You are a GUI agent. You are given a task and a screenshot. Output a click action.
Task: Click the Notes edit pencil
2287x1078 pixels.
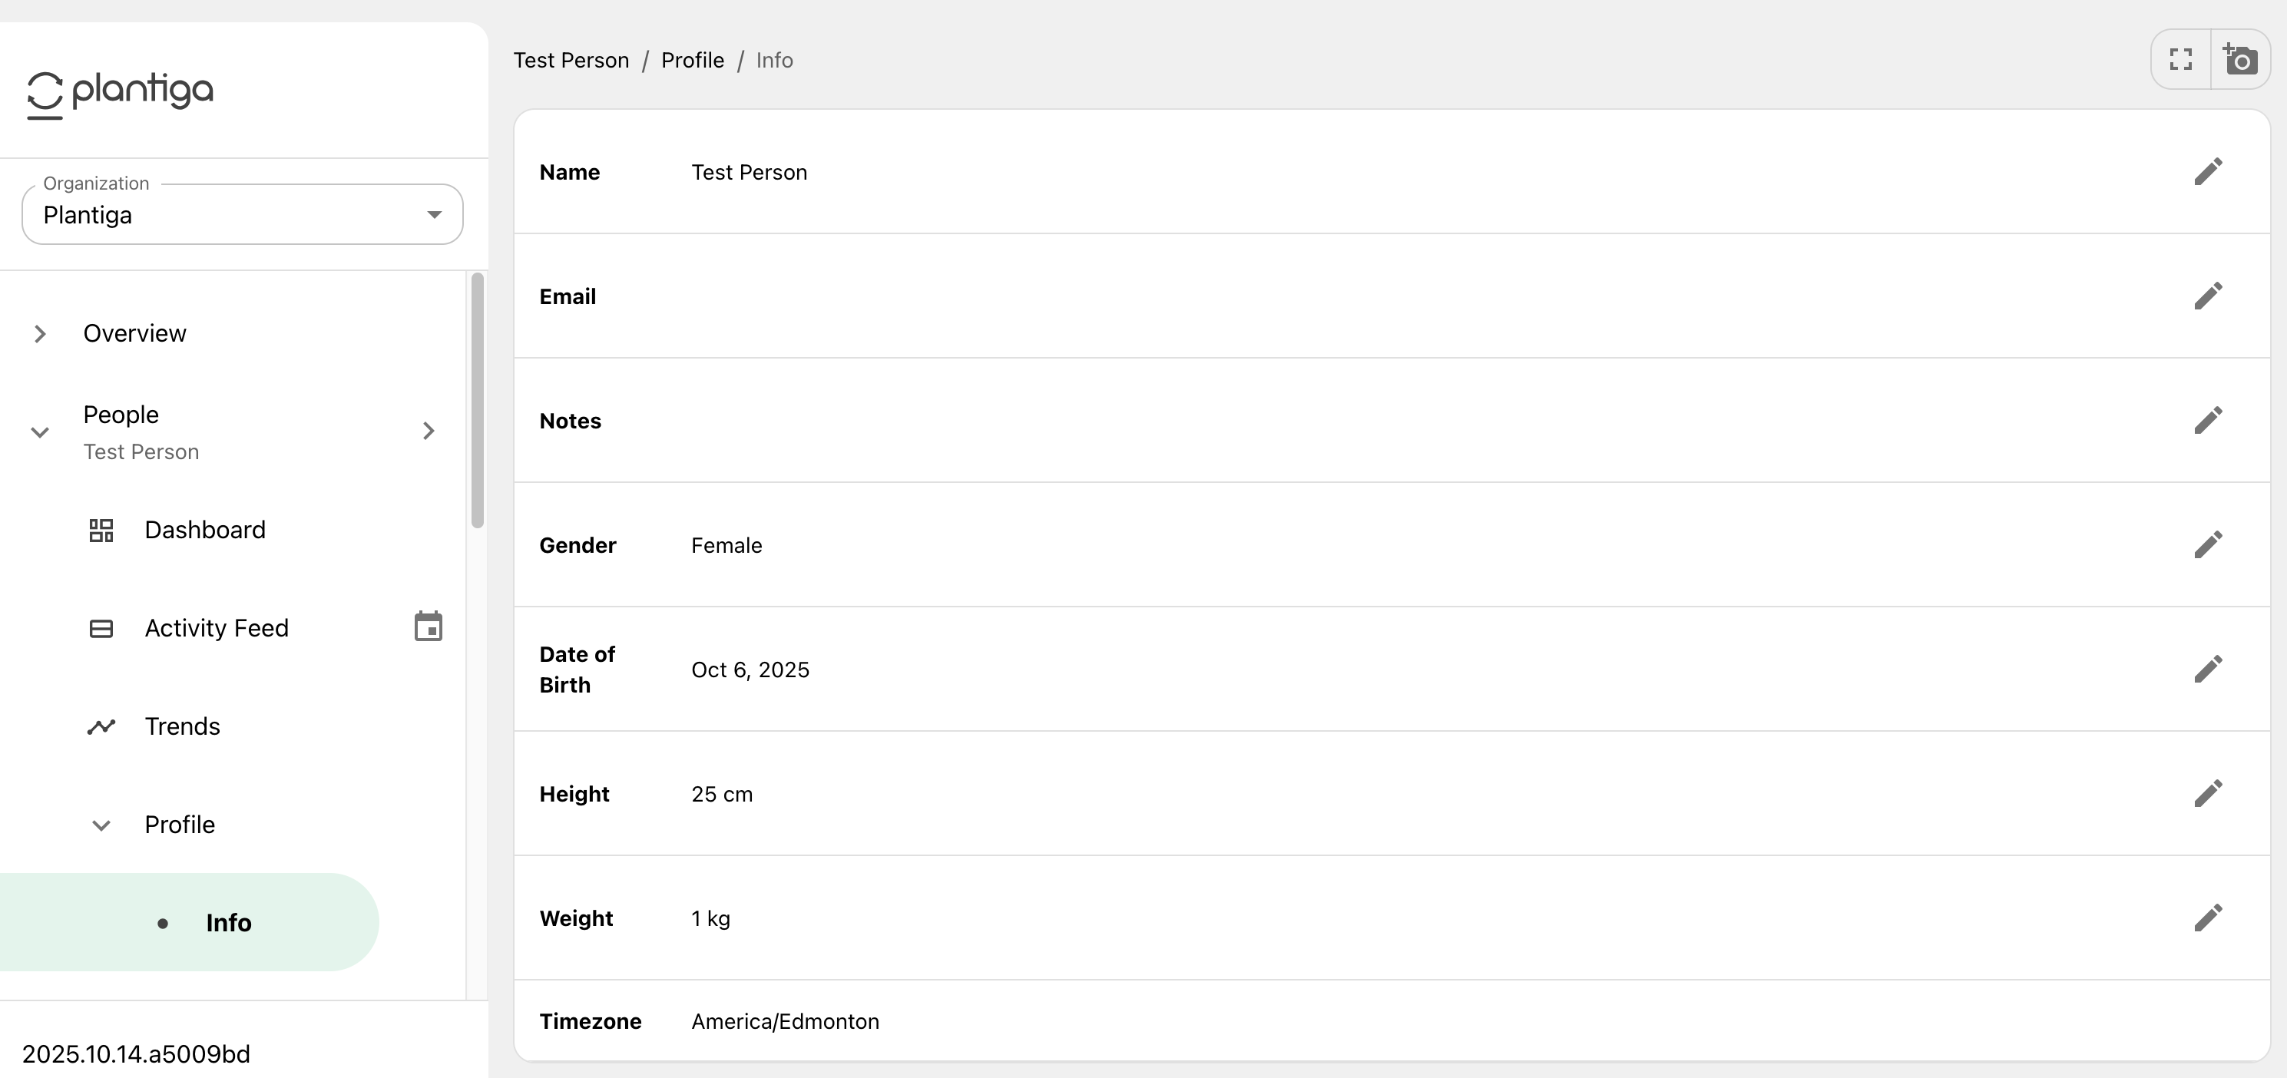point(2207,420)
